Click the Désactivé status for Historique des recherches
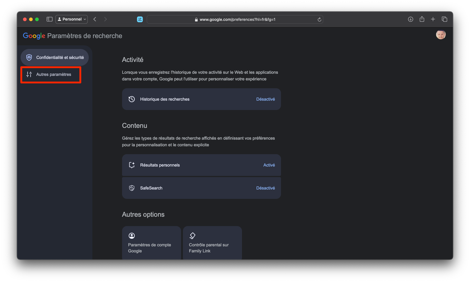470x282 pixels. (266, 99)
